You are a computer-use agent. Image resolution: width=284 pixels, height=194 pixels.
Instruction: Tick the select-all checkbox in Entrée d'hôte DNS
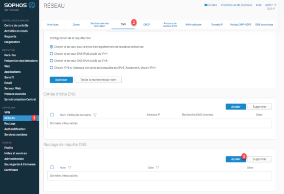52,114
